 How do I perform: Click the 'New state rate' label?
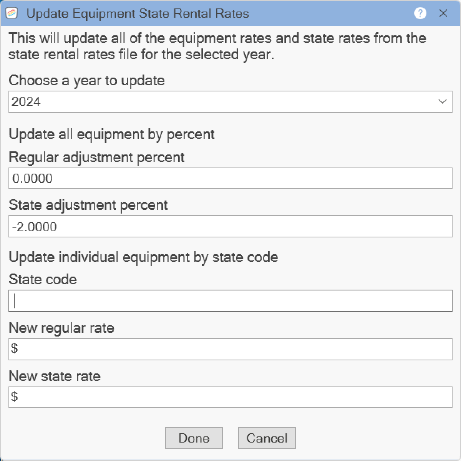tap(55, 376)
